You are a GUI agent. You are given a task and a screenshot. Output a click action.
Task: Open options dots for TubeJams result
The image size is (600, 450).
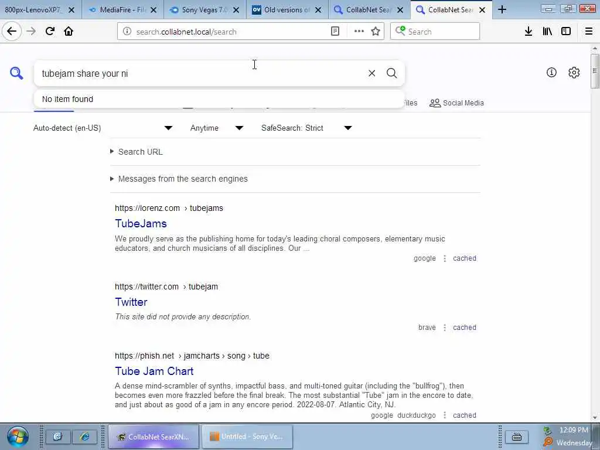(444, 258)
